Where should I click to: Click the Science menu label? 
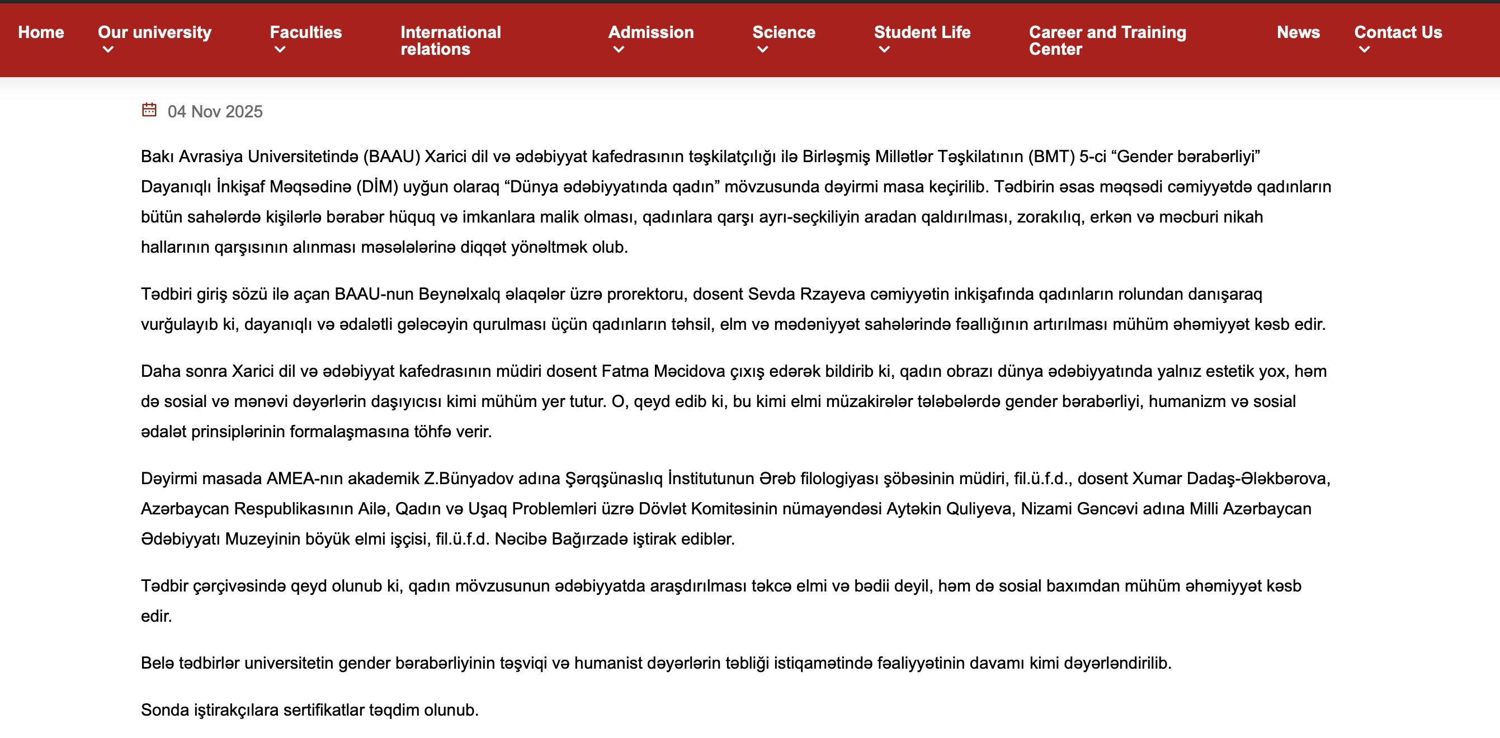pyautogui.click(x=783, y=32)
